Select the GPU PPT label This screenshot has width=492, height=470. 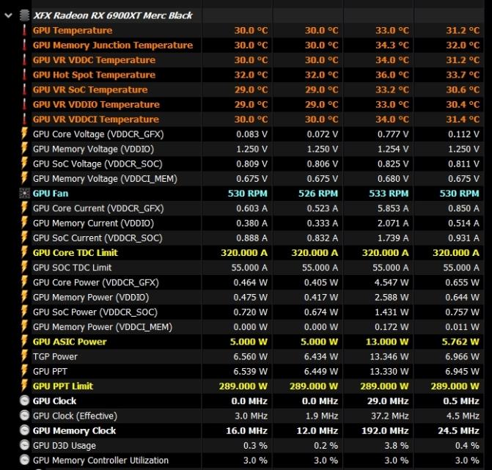(x=50, y=371)
